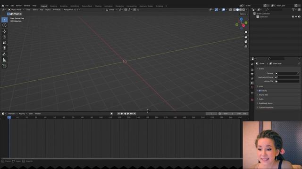This screenshot has width=302, height=169.
Task: Open the Object Mode dropdown
Action: click(16, 9)
